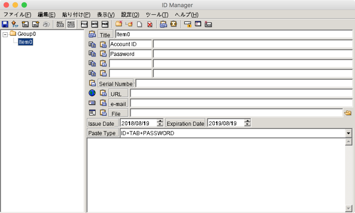Click the FILE toolbar icon
The width and height of the screenshot is (355, 213).
coord(84,24)
